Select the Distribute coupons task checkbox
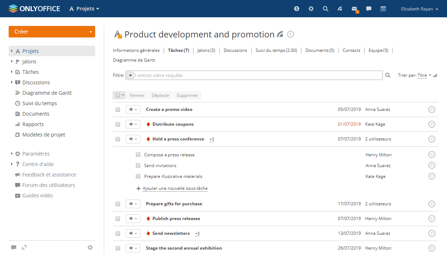The width and height of the screenshot is (447, 255). point(118,124)
